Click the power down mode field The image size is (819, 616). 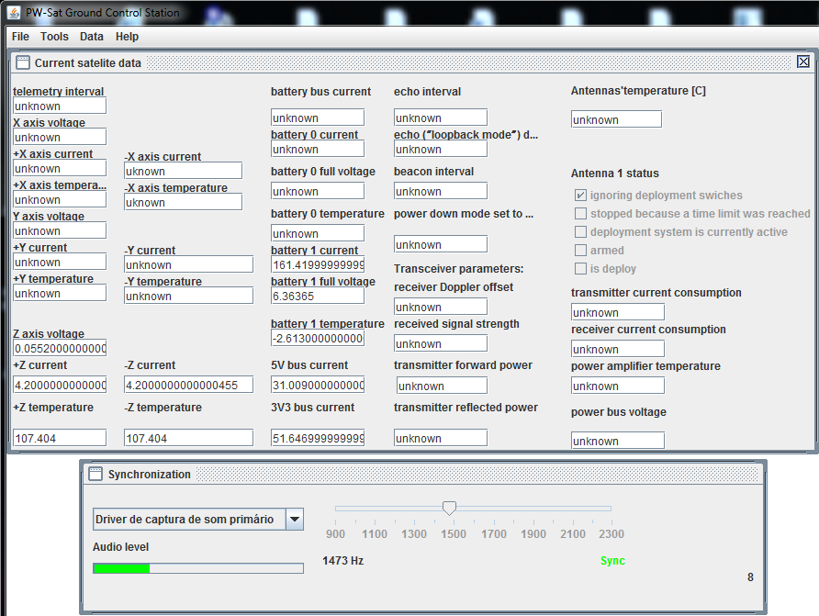tap(441, 244)
